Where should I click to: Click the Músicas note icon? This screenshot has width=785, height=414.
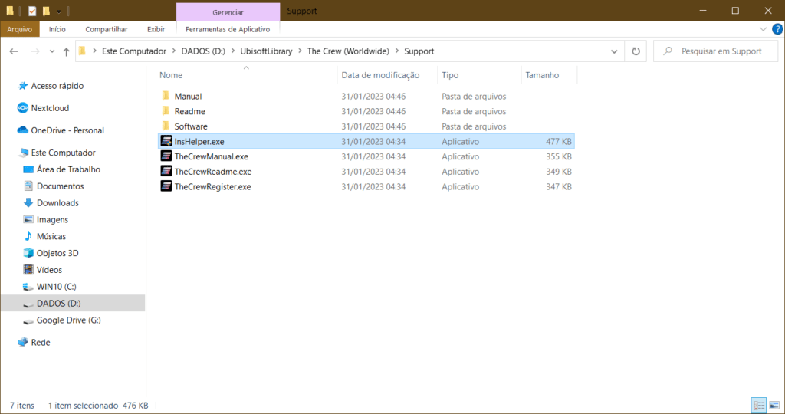[x=28, y=236]
